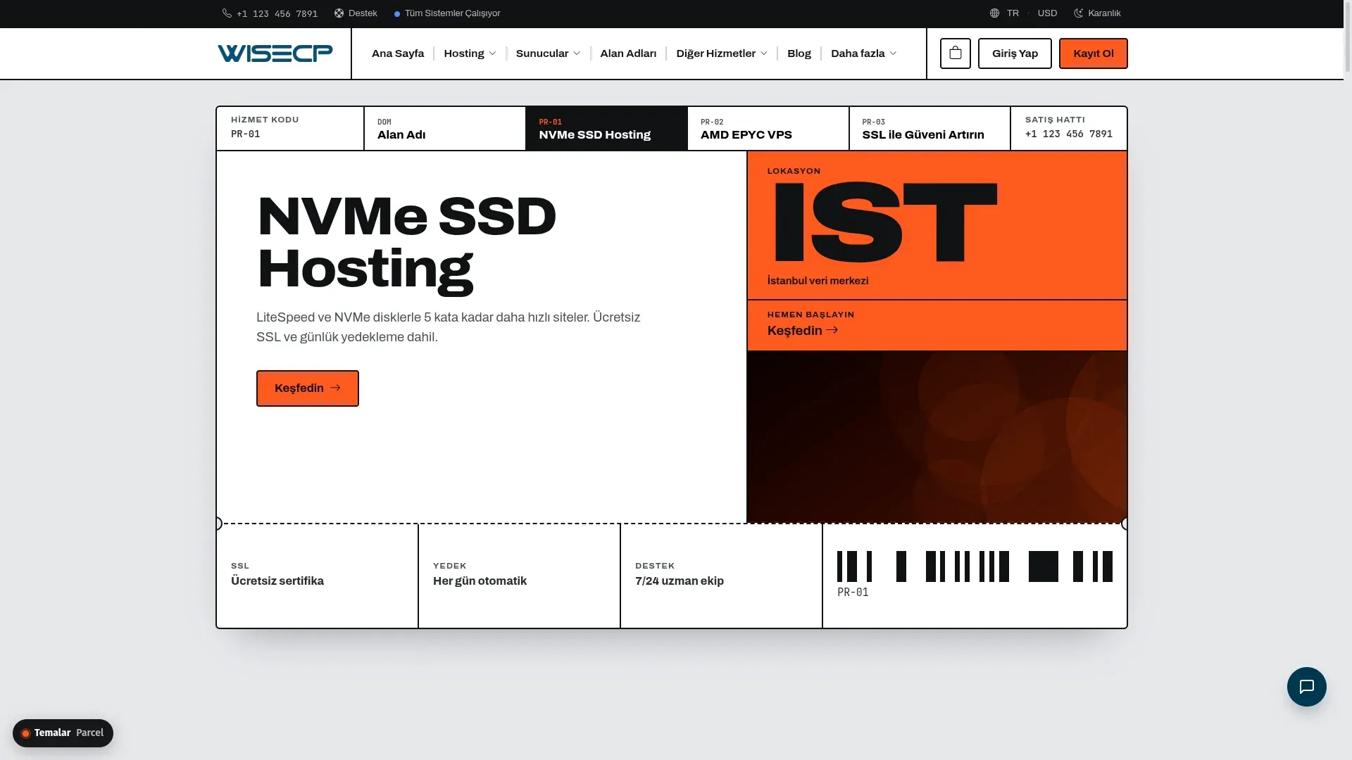Viewport: 1352px width, 760px height.
Task: Click the moon dark mode icon
Action: pos(1078,13)
